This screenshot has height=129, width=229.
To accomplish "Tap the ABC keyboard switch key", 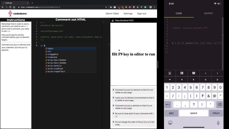I will [x=171, y=113].
